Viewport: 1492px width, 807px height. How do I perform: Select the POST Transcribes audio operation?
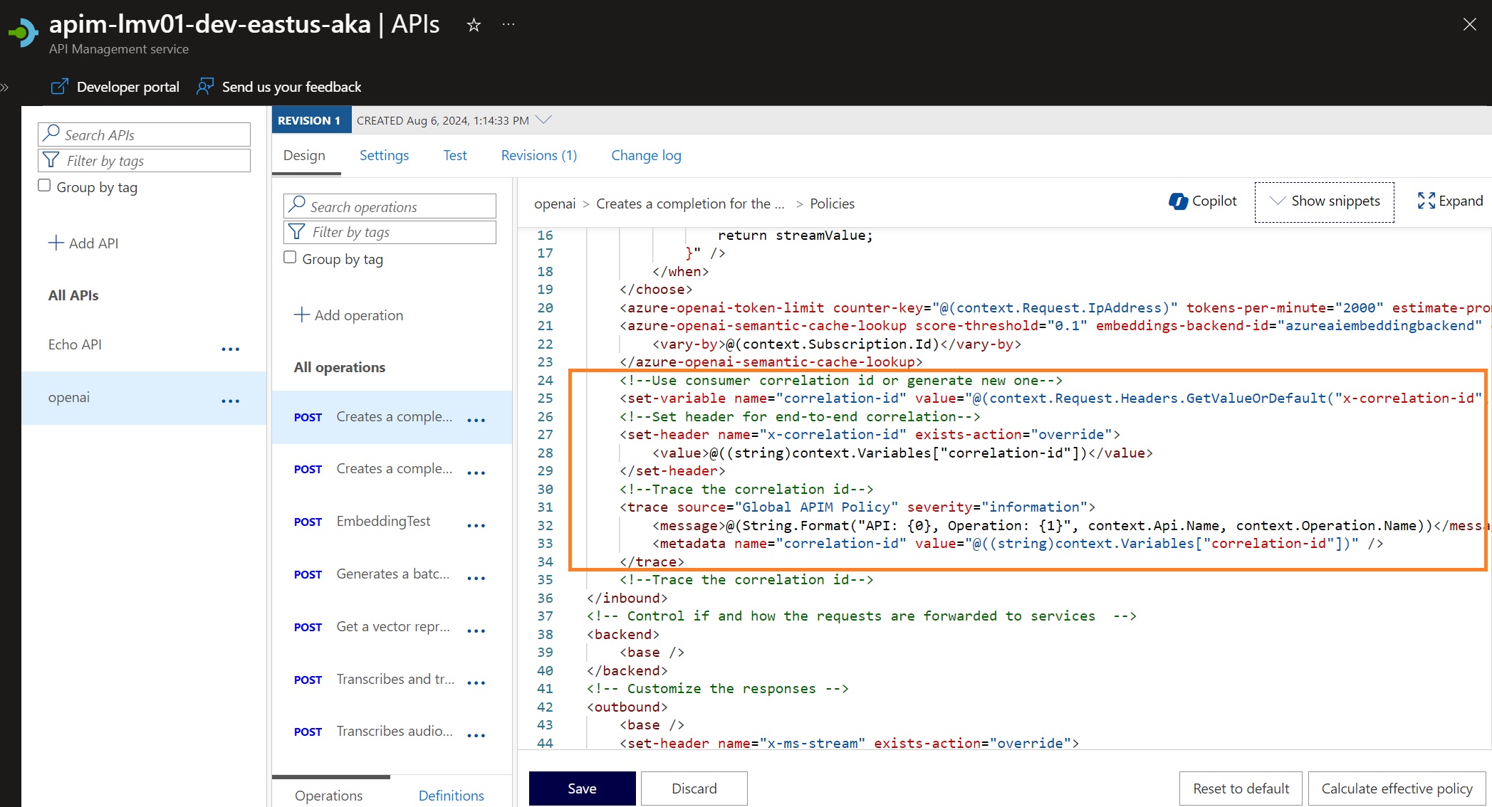pyautogui.click(x=373, y=732)
